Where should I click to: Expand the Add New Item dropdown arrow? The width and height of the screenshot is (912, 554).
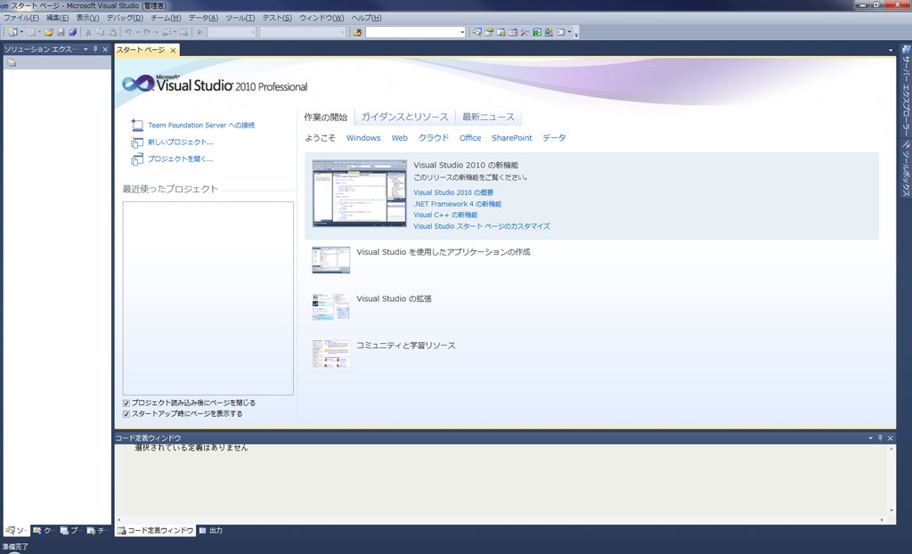(x=39, y=32)
